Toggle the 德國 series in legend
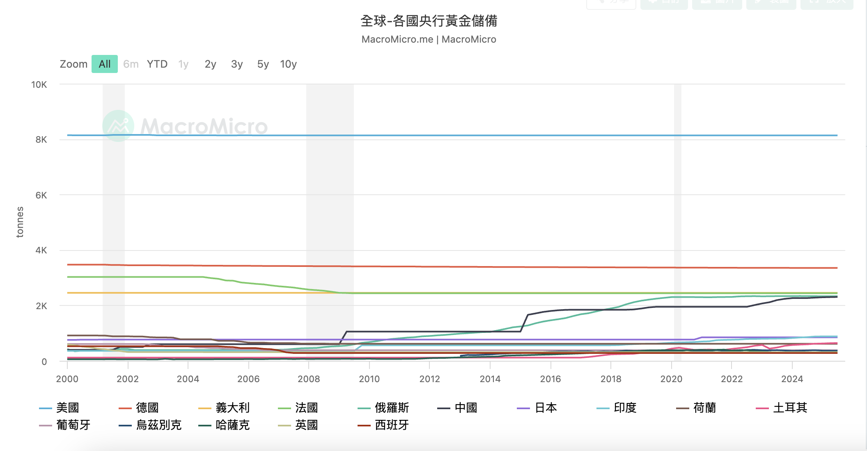 coord(139,408)
